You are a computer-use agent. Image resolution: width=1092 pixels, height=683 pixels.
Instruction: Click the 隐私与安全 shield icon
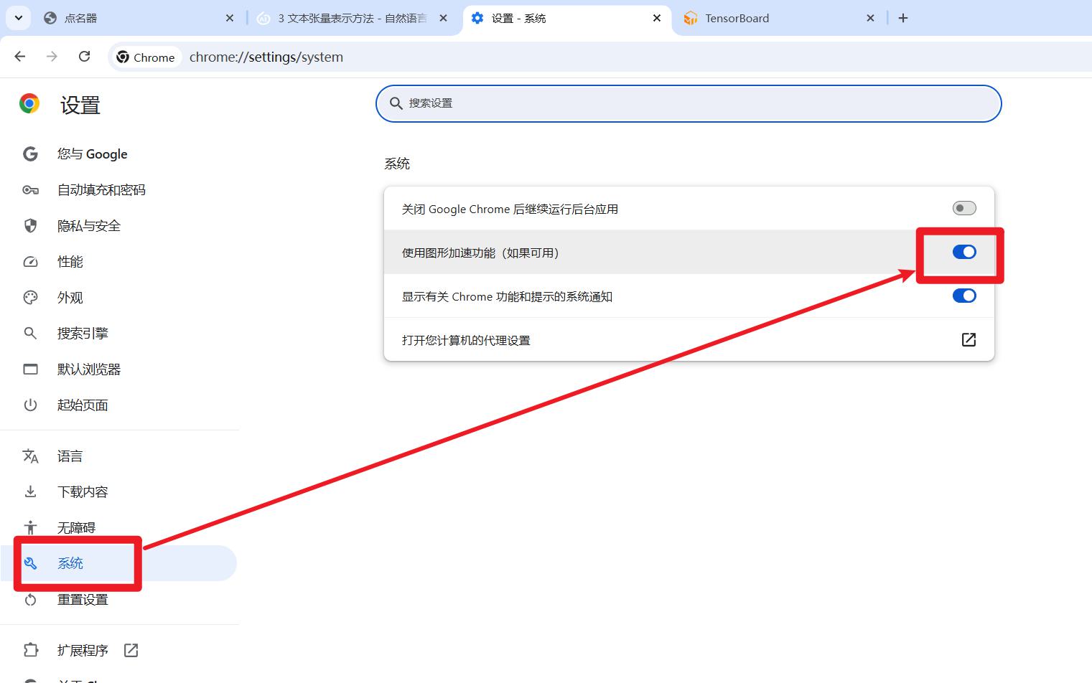pyautogui.click(x=30, y=226)
